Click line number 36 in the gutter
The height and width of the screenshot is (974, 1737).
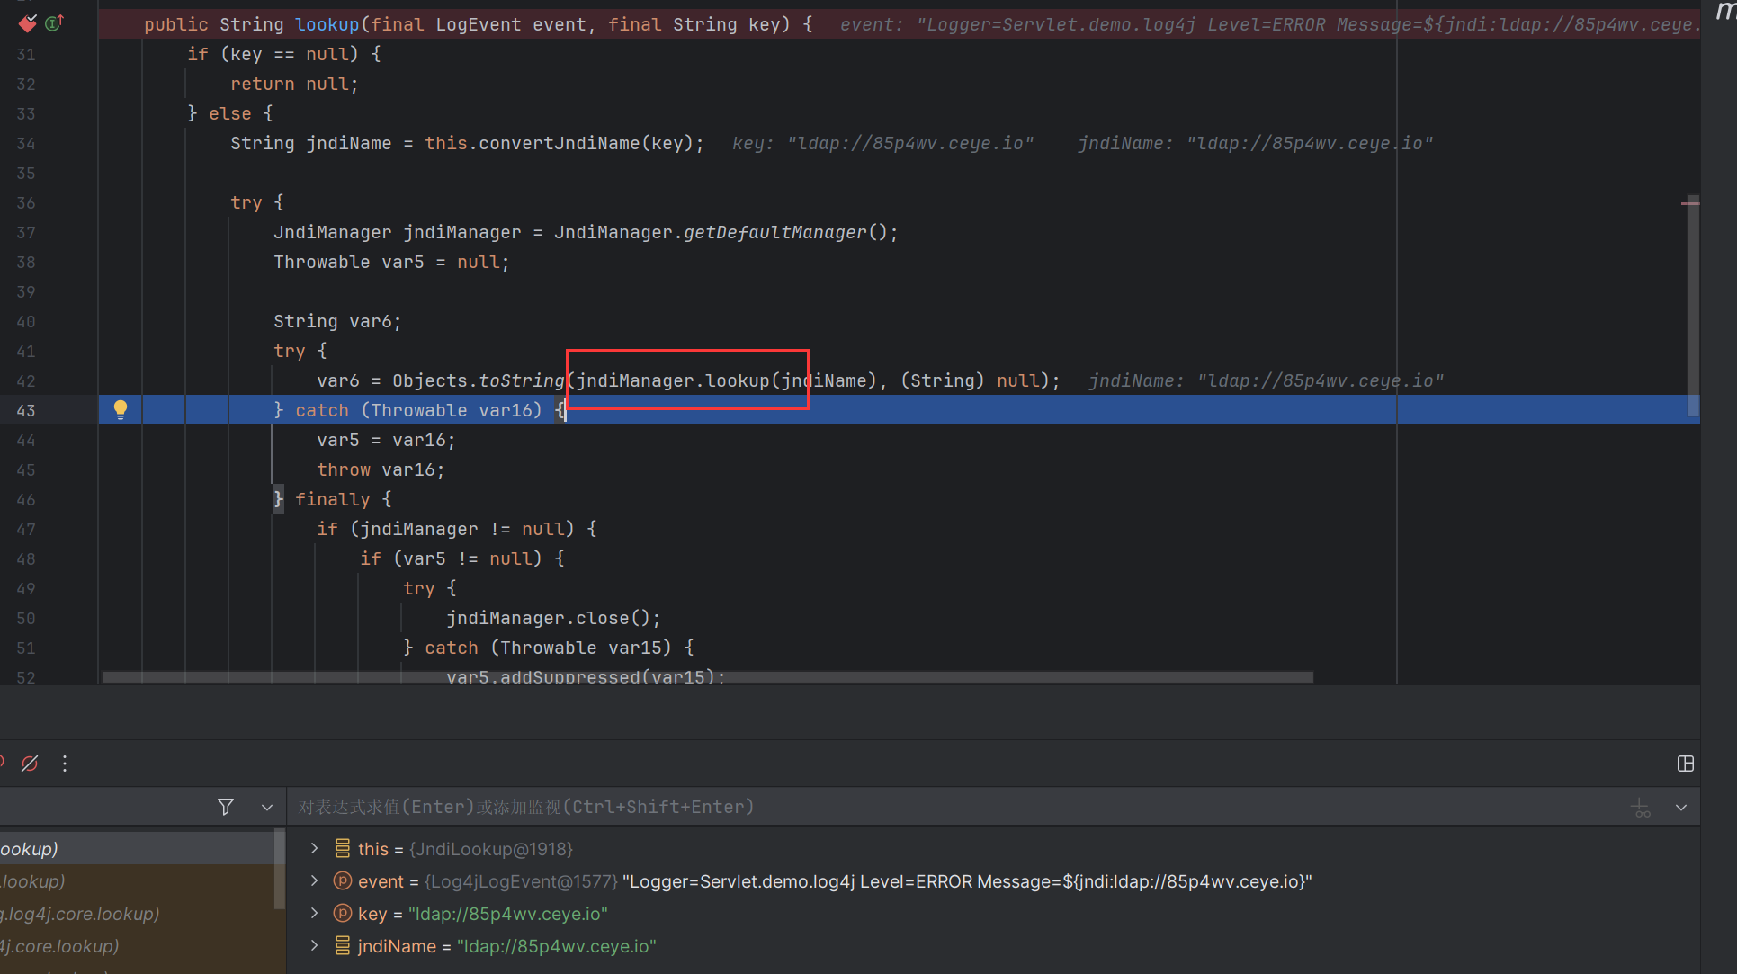tap(26, 202)
